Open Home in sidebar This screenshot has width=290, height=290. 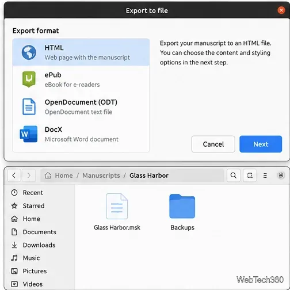(39, 219)
